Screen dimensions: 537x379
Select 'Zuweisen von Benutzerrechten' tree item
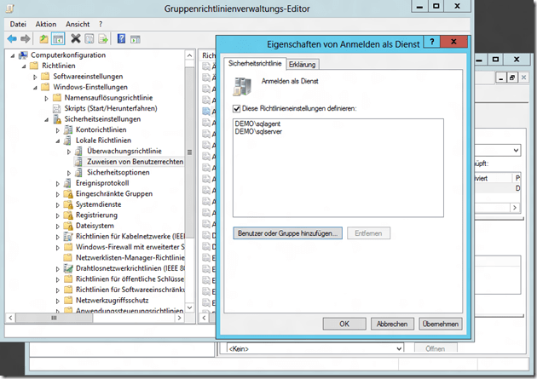coord(136,162)
